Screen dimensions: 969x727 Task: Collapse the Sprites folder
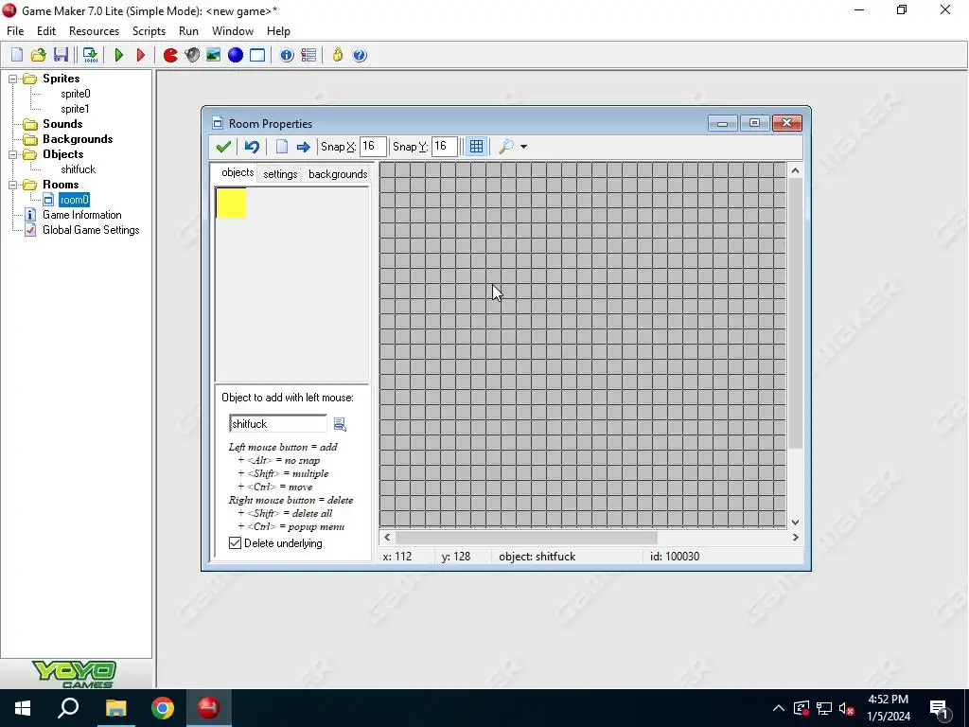tap(12, 79)
